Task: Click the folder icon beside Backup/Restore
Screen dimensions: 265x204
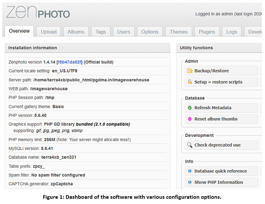Action: [190, 71]
